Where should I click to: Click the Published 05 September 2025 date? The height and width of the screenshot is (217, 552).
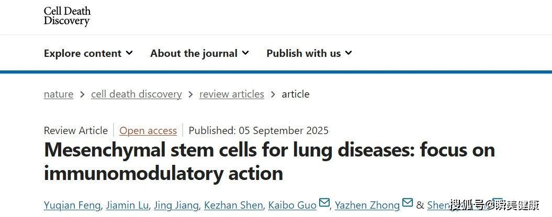[x=258, y=130]
